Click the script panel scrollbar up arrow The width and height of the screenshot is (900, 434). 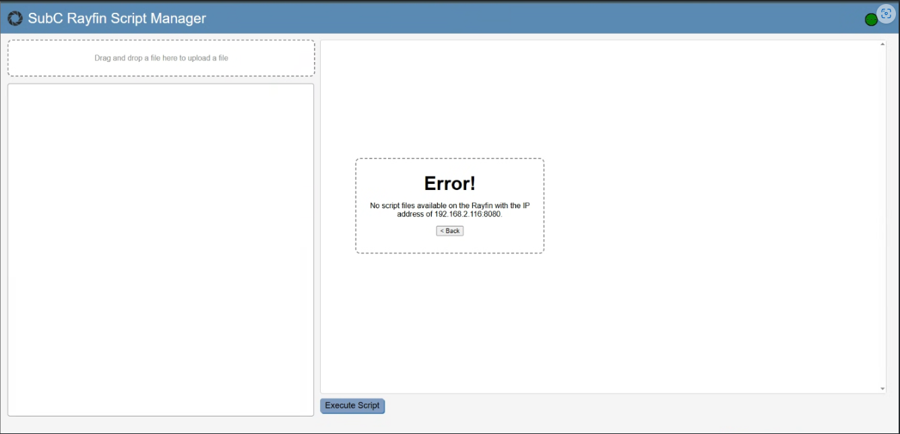[882, 44]
